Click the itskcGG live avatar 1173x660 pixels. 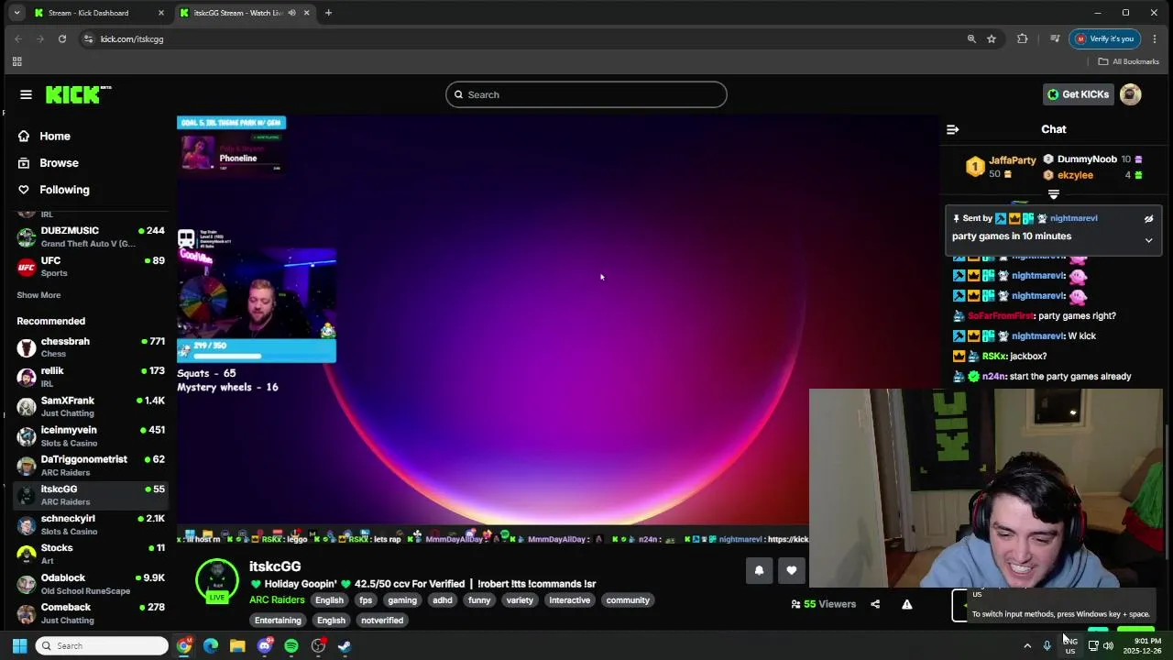tap(217, 581)
